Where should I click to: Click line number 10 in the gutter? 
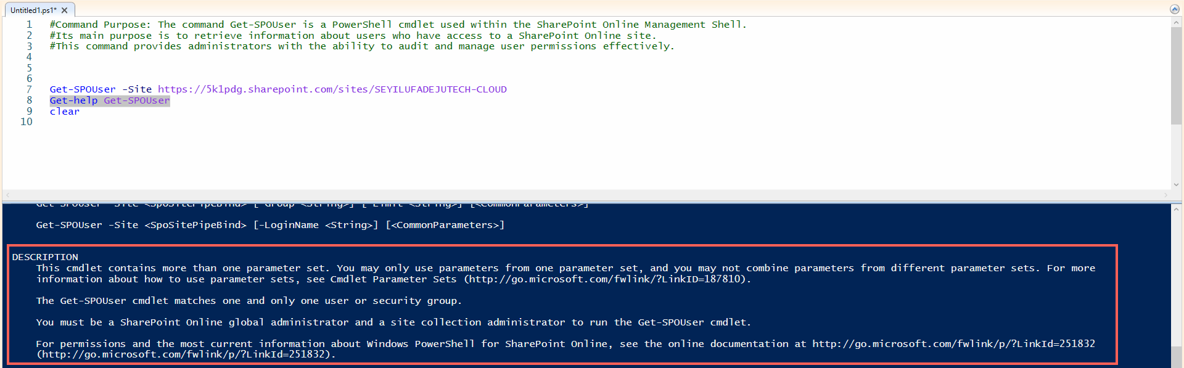[27, 122]
